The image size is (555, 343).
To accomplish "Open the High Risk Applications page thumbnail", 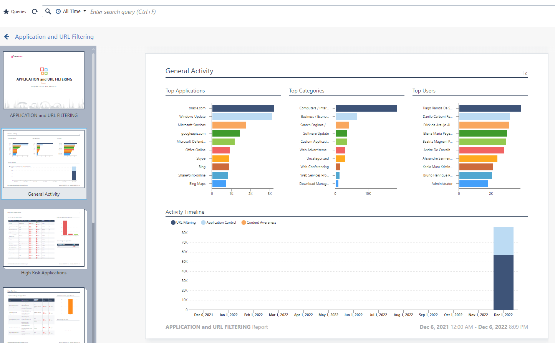I will point(43,238).
